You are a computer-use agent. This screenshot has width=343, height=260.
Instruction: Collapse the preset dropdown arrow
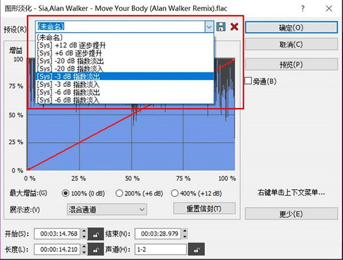coord(209,27)
